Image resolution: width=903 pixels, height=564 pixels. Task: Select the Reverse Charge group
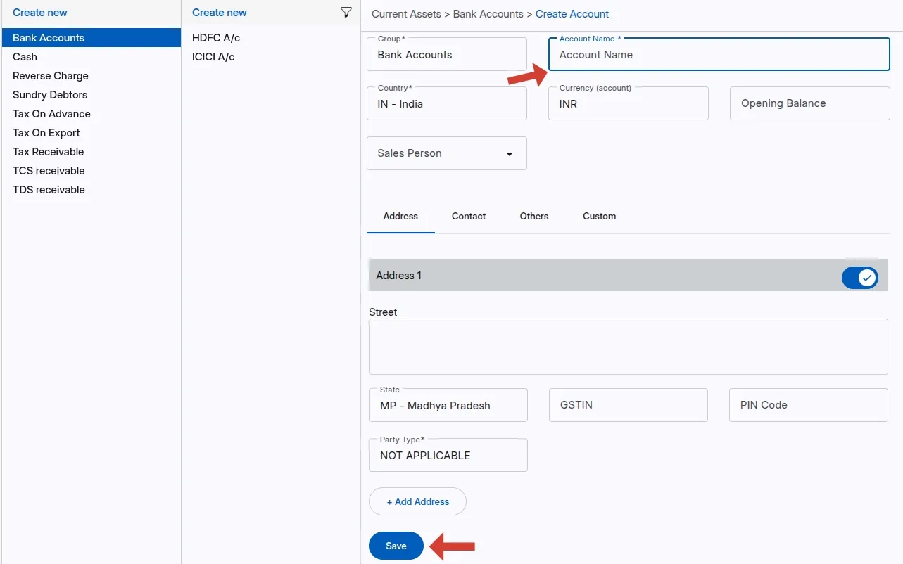91,76
